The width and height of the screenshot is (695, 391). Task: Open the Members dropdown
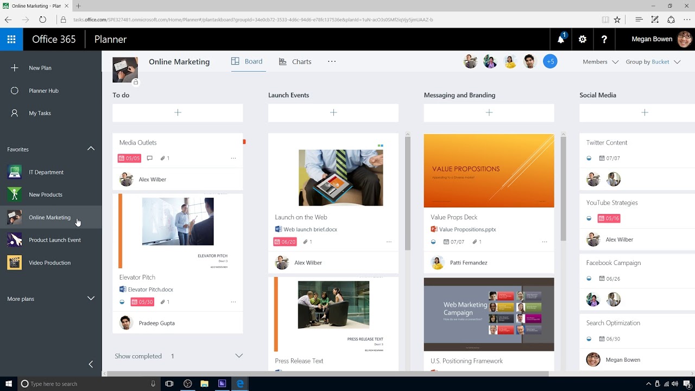601,62
